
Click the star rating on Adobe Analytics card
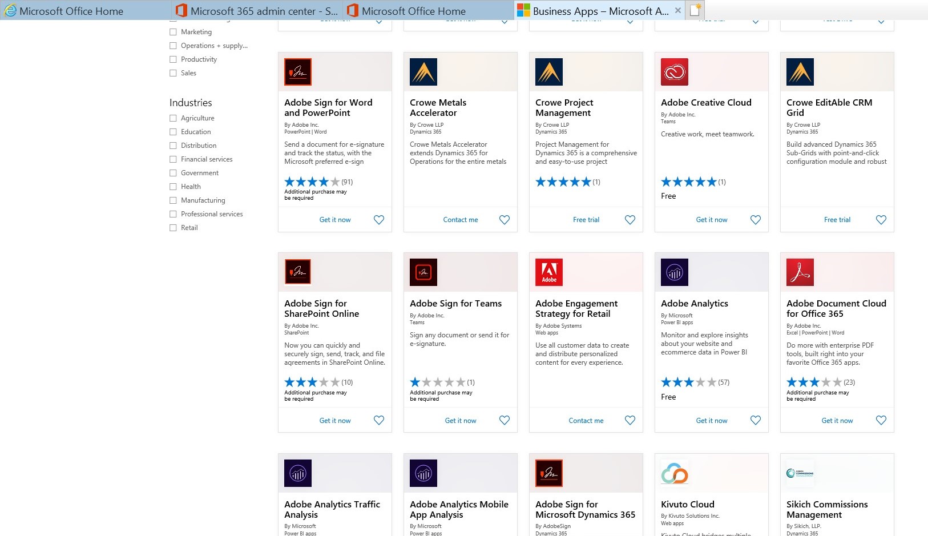pyautogui.click(x=689, y=382)
